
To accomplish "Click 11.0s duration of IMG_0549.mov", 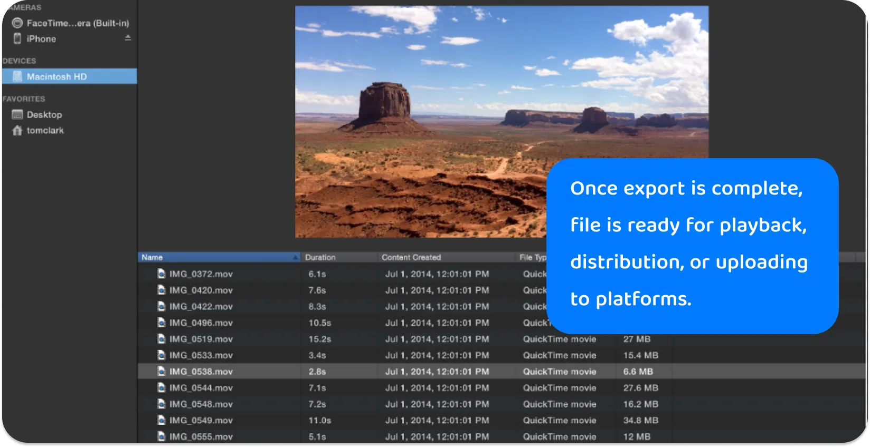I will [x=320, y=421].
